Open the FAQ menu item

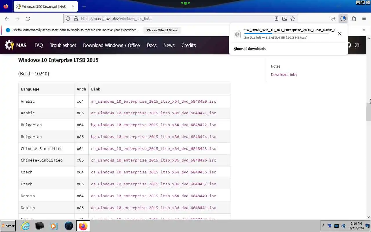[x=39, y=45]
